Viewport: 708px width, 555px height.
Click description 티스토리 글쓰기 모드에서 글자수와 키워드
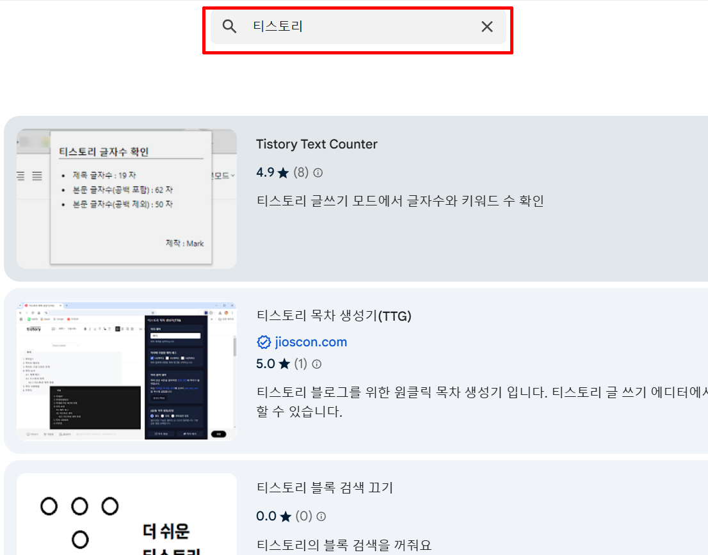coord(400,200)
